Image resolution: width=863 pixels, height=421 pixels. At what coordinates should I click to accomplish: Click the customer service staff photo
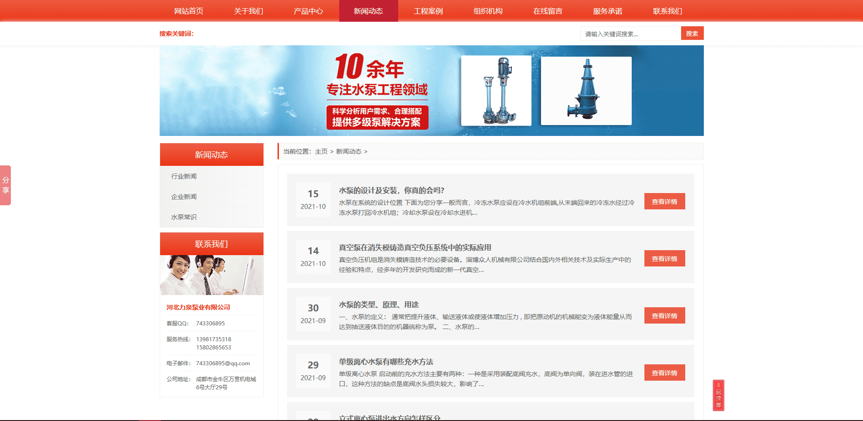click(x=212, y=275)
